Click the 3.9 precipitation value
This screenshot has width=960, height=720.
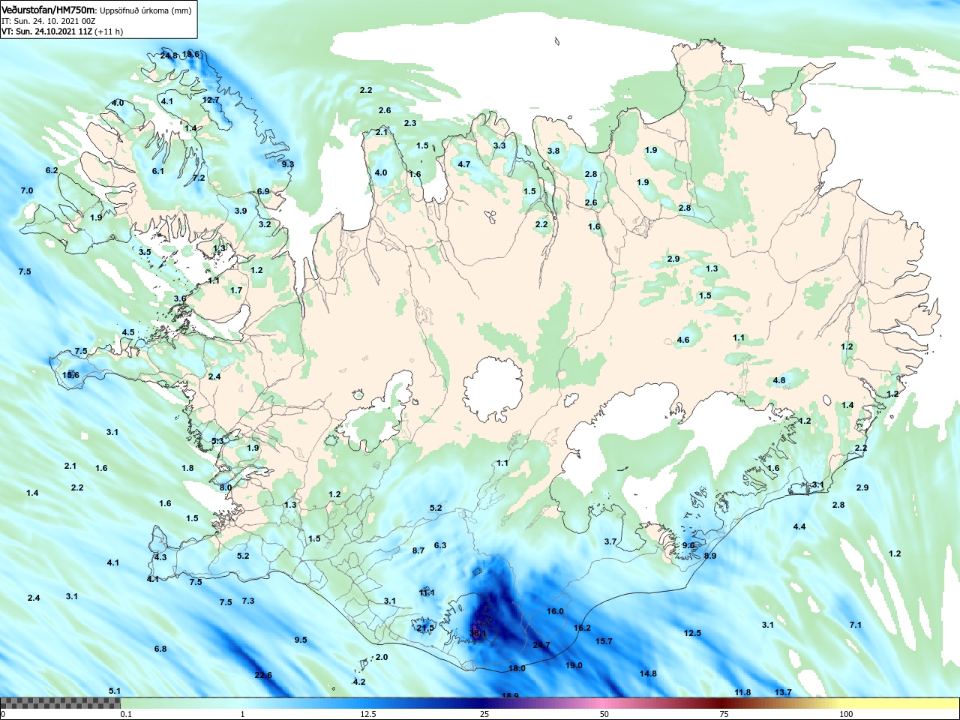[241, 211]
